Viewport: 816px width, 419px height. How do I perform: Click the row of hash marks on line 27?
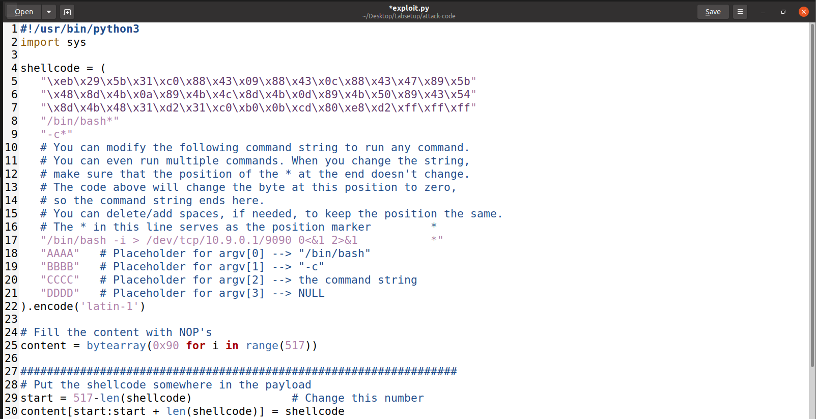tap(239, 372)
